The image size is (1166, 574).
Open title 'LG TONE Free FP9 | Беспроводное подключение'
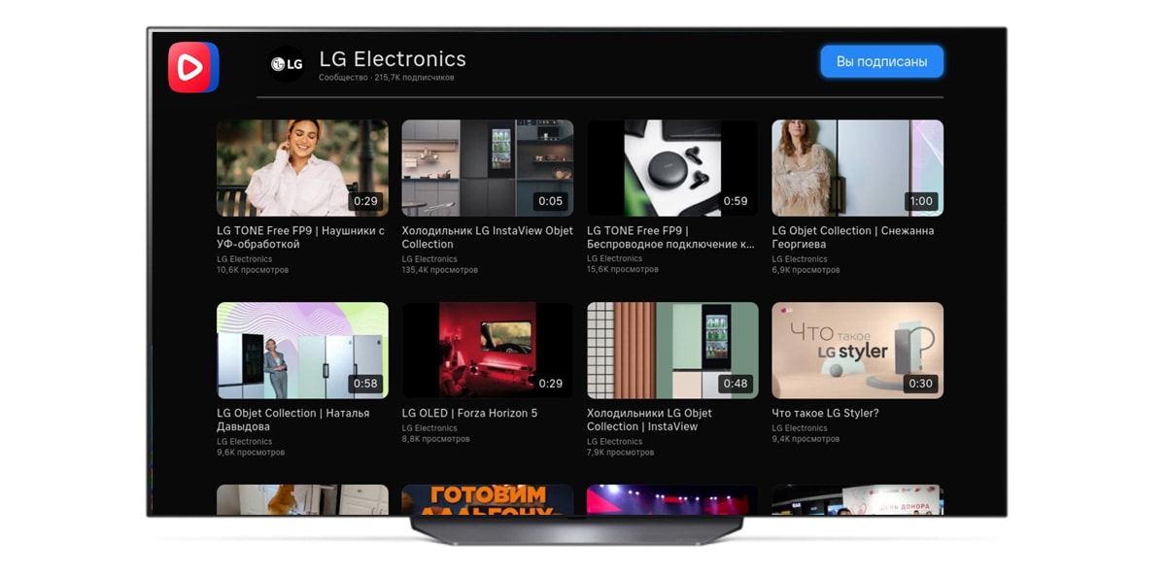pyautogui.click(x=670, y=238)
